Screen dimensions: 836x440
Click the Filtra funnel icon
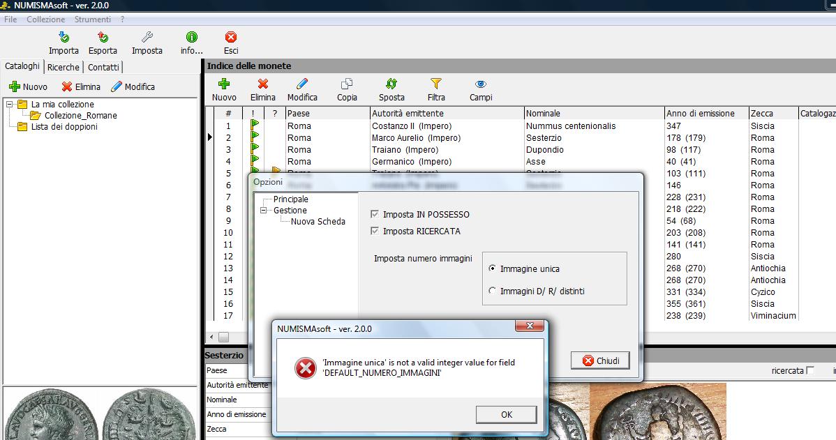click(x=436, y=84)
